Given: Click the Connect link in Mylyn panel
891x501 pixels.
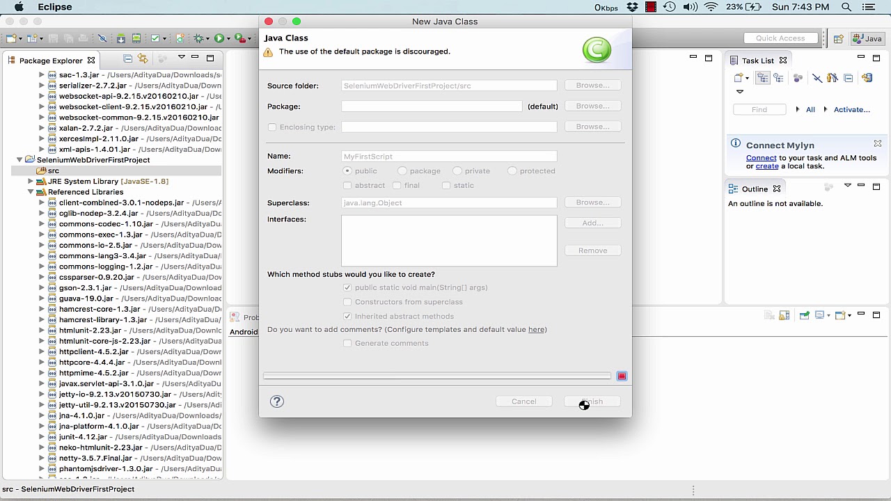Looking at the screenshot, I should tap(762, 158).
